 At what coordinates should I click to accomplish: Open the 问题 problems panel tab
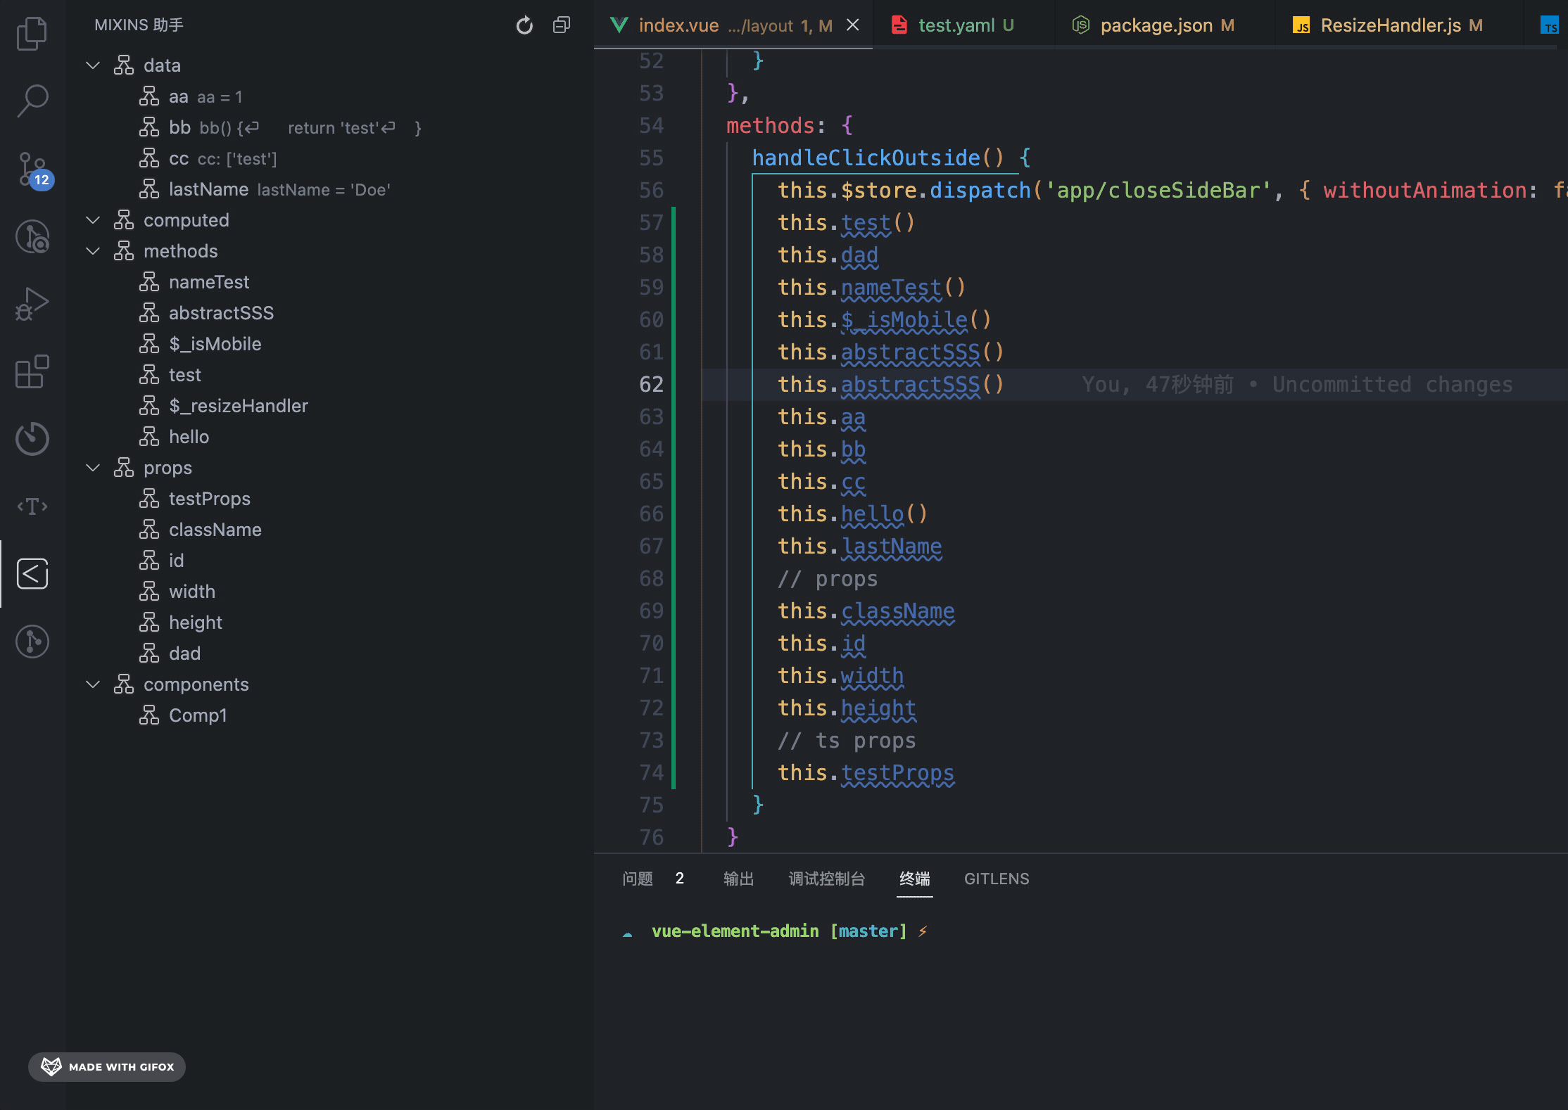coord(638,879)
